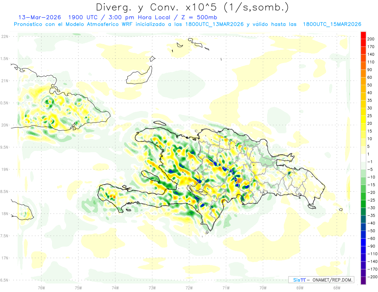The width and height of the screenshot is (378, 292).
Task: Click the 18N latitude label
Action: point(5,214)
